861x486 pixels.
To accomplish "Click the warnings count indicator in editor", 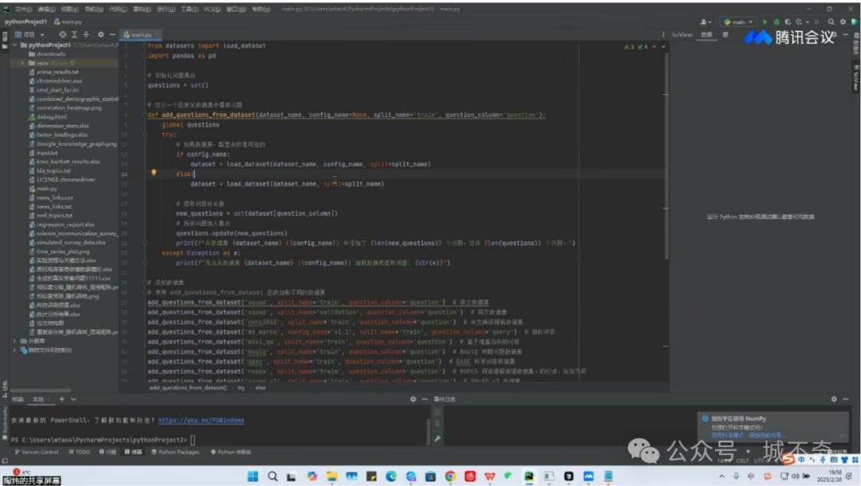I will (629, 47).
